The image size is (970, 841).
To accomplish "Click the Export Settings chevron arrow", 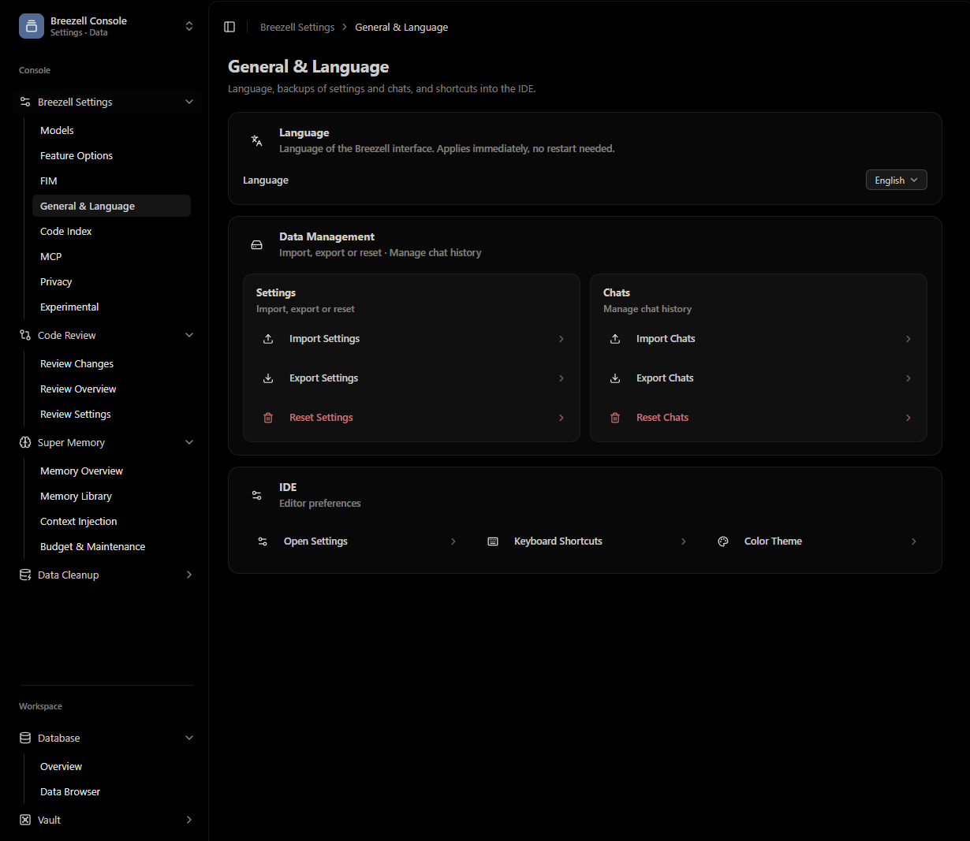I will click(561, 378).
